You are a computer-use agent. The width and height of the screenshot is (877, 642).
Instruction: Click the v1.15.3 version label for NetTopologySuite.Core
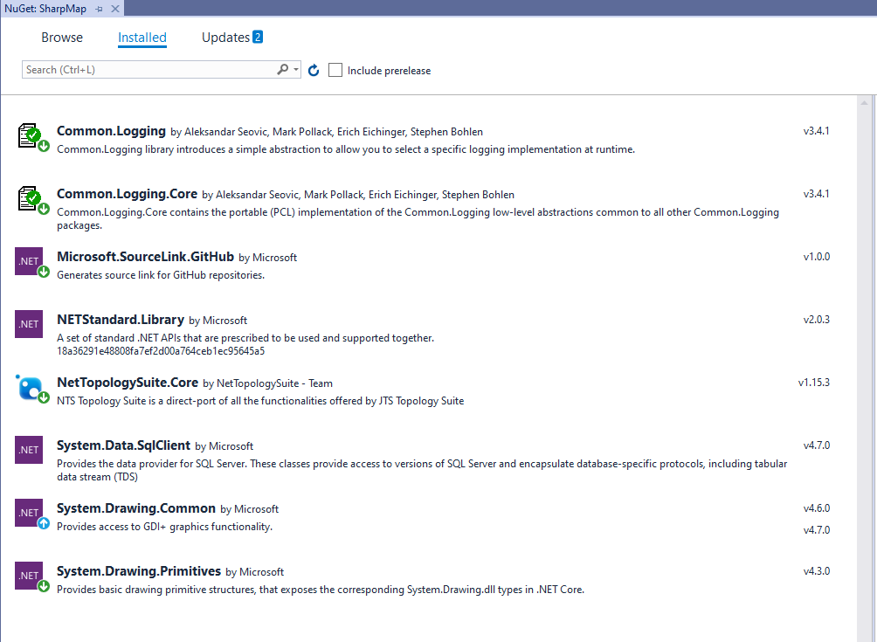pyautogui.click(x=816, y=382)
